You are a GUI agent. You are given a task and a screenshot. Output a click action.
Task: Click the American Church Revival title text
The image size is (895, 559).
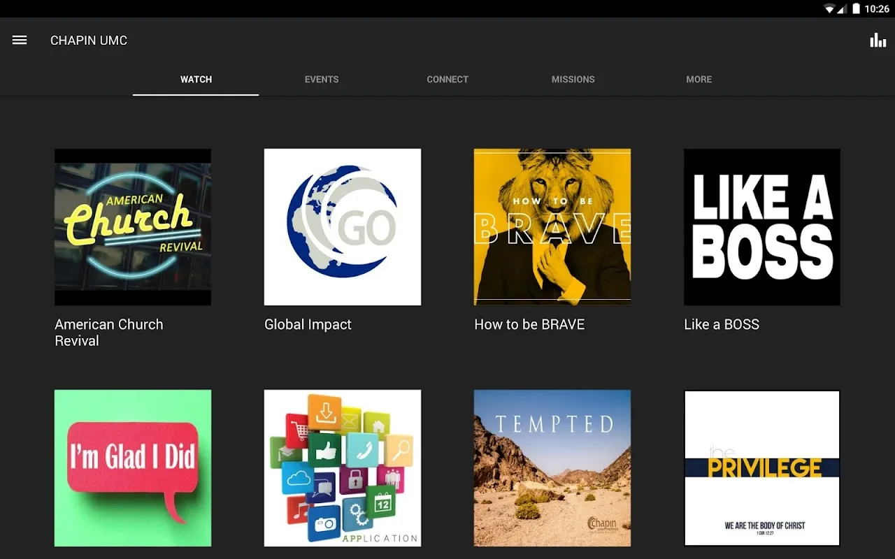coord(109,333)
